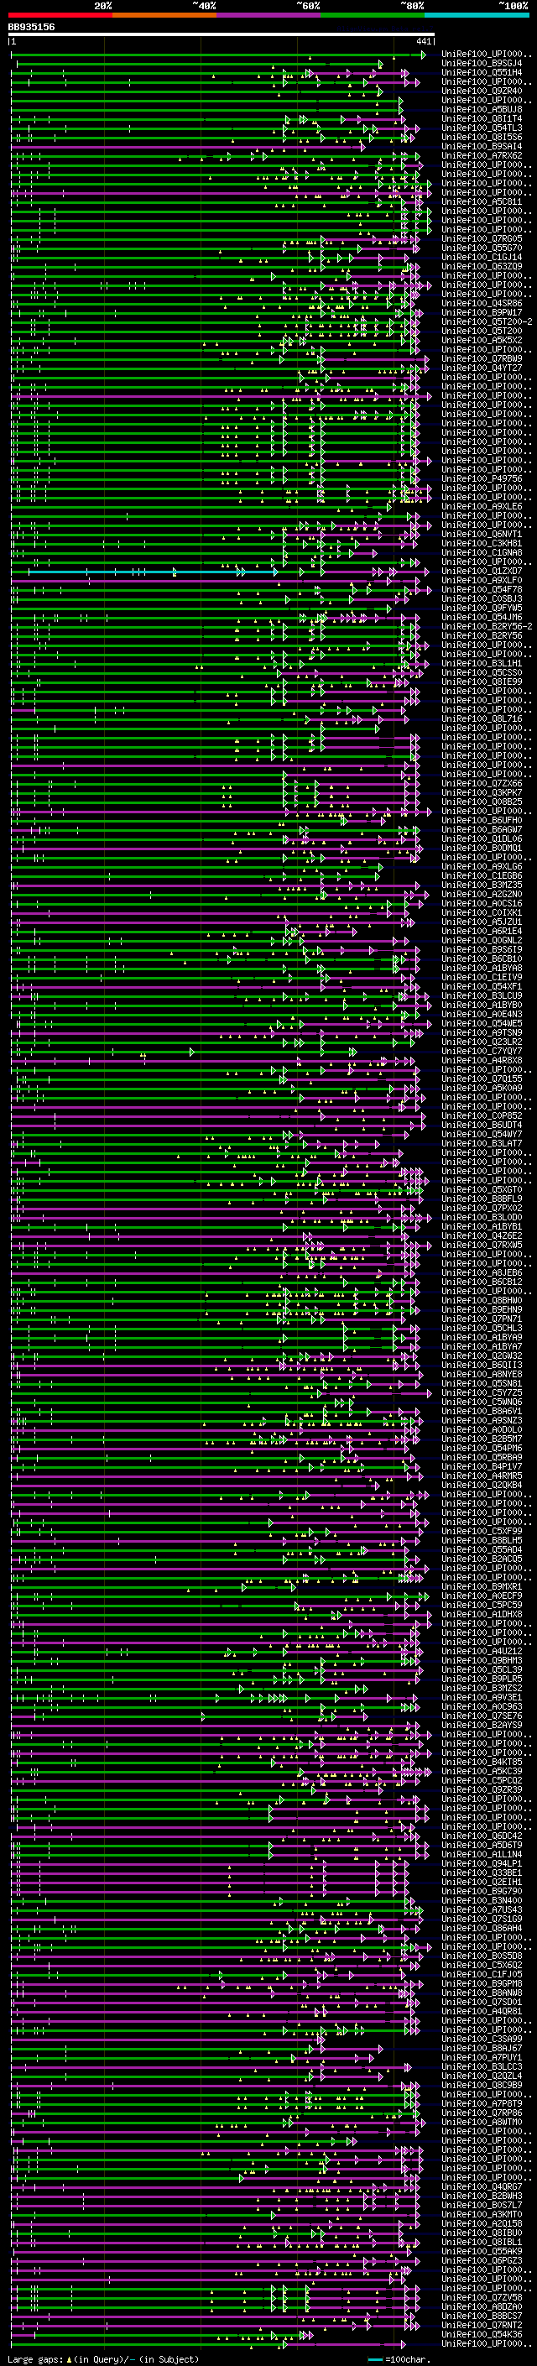Select hit UniRef100_C3SA99

point(482,2039)
